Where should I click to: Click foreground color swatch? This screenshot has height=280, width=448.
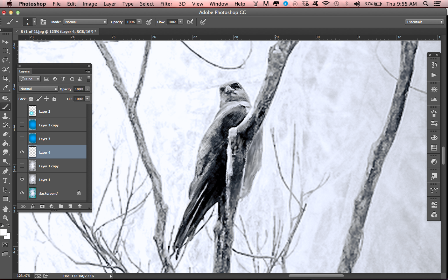[x=3, y=232]
